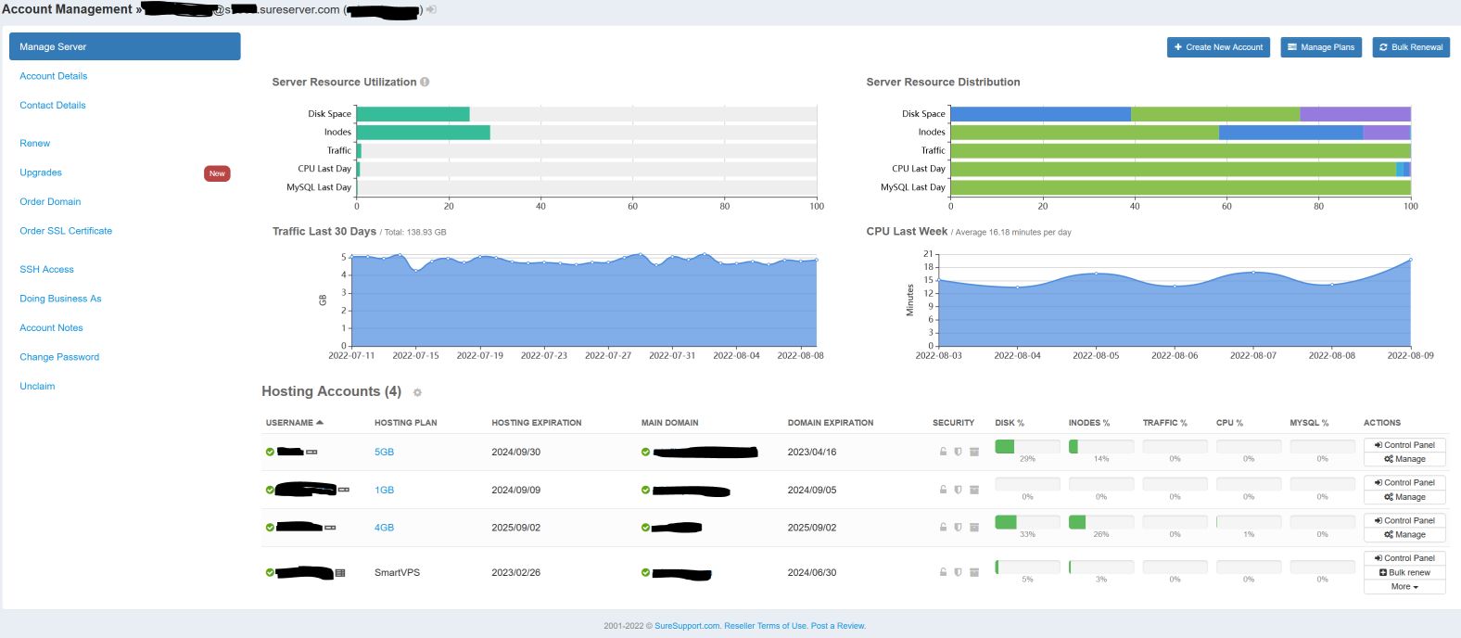This screenshot has width=1461, height=638.
Task: Click the archive icon in the 5GB row
Action: click(973, 453)
